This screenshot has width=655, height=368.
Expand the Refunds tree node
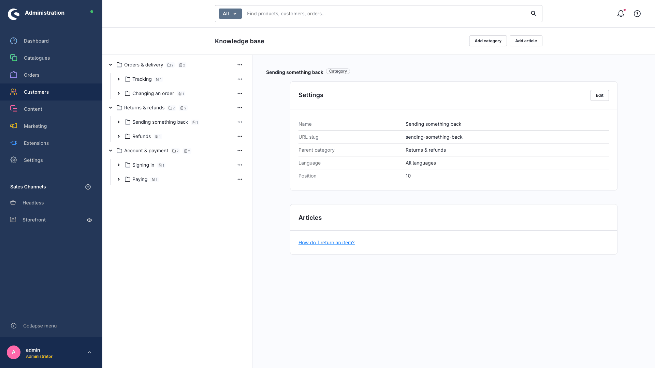pyautogui.click(x=119, y=136)
